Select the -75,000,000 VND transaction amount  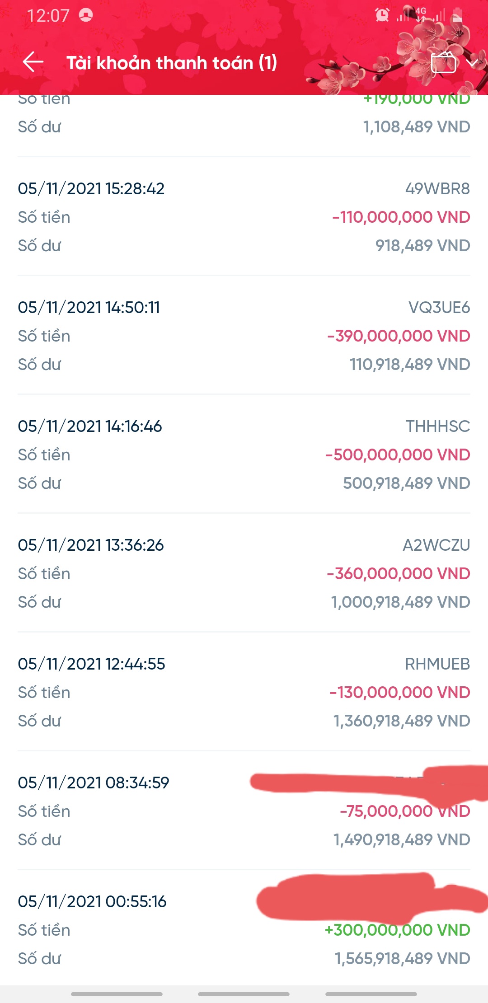coord(405,811)
